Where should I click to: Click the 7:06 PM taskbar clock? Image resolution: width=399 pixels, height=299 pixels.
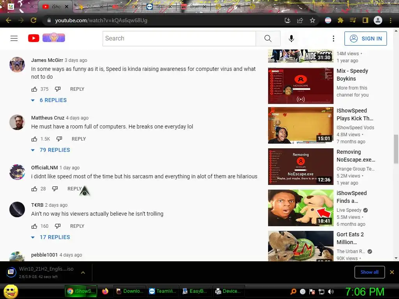[364, 292]
